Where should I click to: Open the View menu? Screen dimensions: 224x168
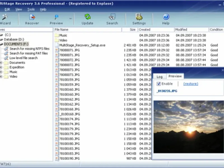[18, 10]
